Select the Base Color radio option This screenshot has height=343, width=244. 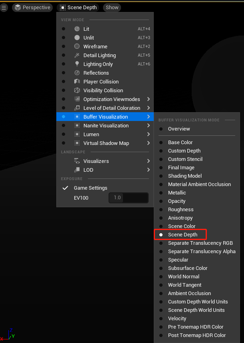tap(161, 143)
